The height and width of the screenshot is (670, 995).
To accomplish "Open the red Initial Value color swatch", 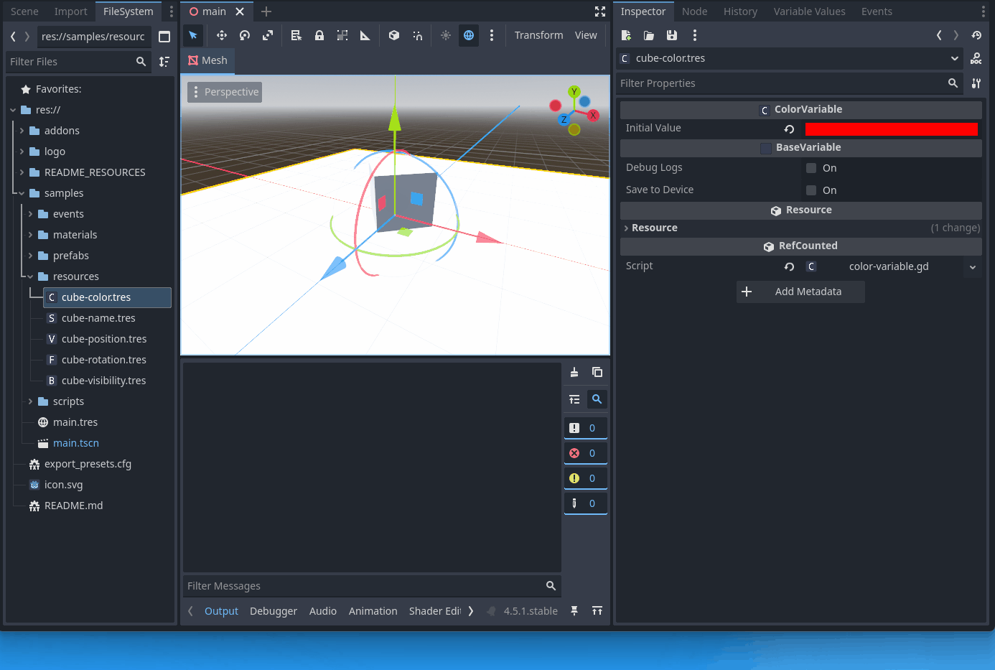I will [891, 129].
